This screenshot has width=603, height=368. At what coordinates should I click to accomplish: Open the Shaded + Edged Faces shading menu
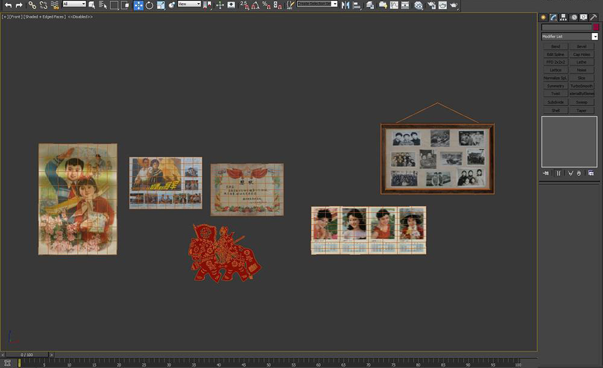45,17
